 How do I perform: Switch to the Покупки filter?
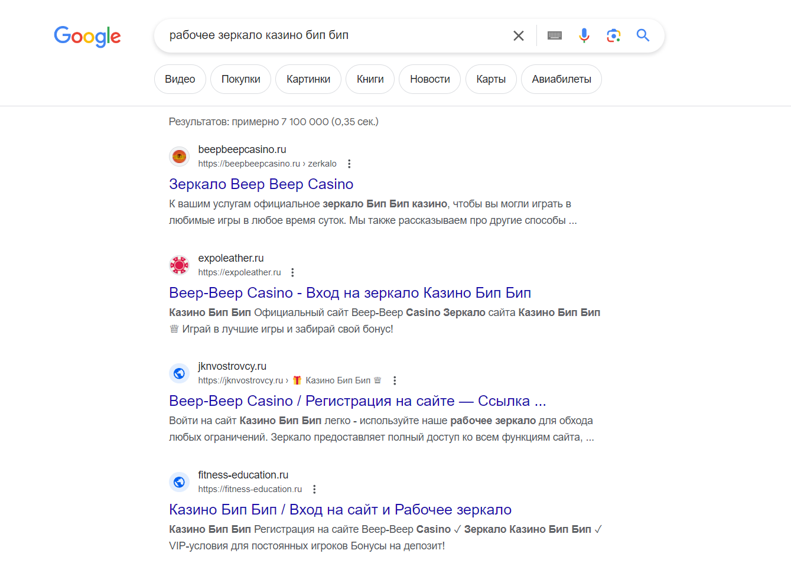coord(241,79)
